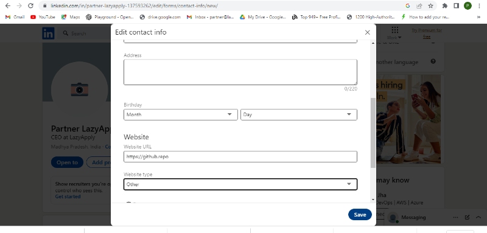
Task: Open Birthday Day dropdown
Action: pos(299,114)
